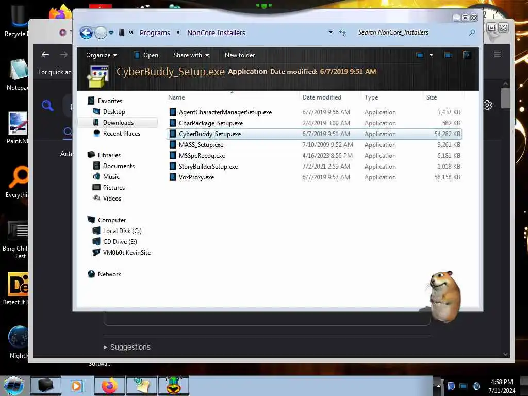Toggle the preview pane icon

click(x=448, y=55)
